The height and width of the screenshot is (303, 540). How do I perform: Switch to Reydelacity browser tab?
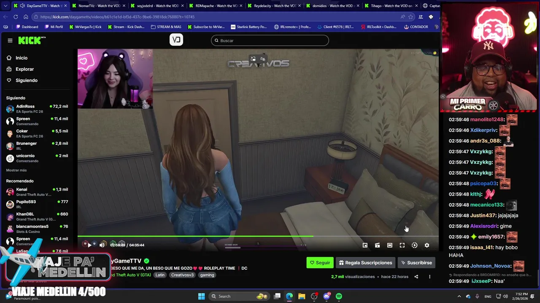tap(274, 6)
